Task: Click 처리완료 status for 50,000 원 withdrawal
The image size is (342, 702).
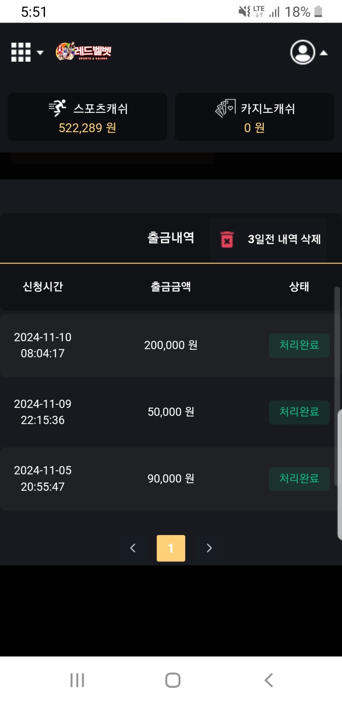Action: point(299,412)
